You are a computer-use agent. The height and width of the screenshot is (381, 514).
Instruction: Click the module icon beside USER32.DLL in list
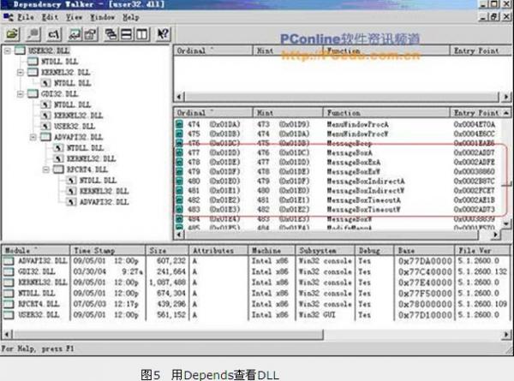point(9,315)
